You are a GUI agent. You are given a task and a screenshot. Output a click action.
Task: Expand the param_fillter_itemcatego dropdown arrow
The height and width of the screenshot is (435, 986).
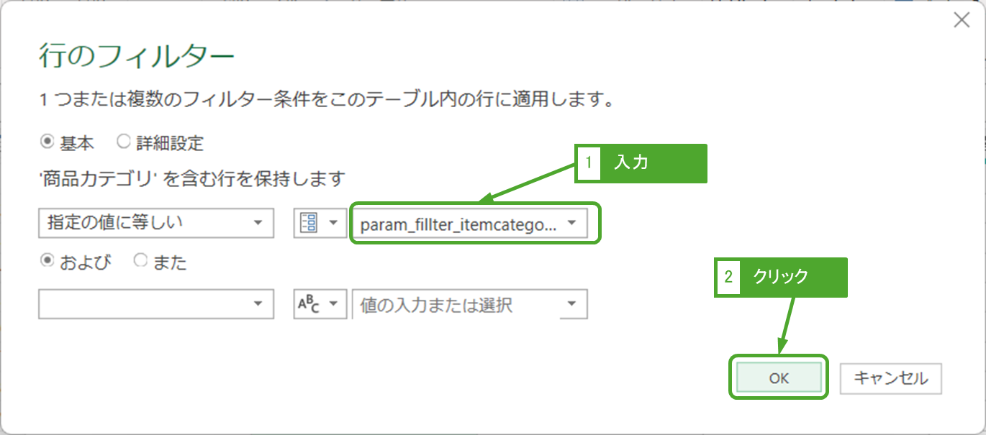pos(571,224)
